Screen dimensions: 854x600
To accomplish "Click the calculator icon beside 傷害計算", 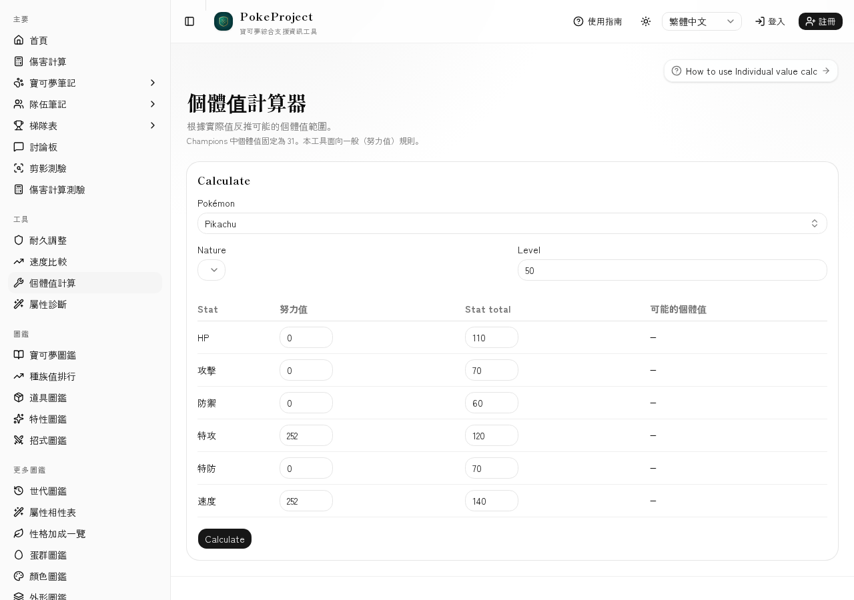I will click(x=19, y=61).
